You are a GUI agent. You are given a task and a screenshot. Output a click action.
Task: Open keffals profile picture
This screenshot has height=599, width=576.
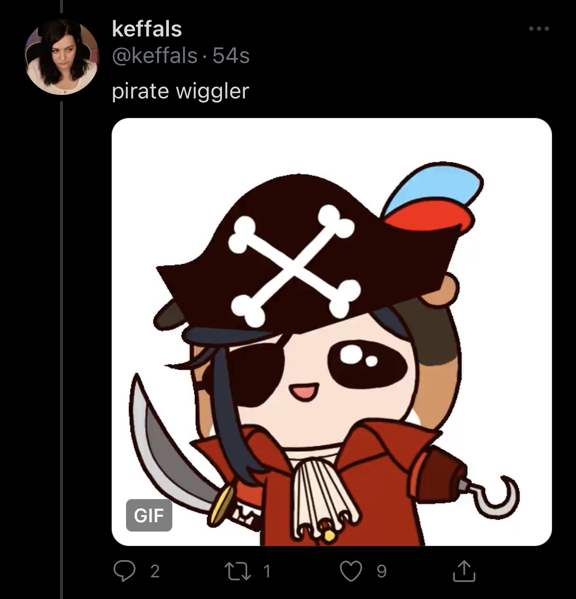[x=62, y=58]
